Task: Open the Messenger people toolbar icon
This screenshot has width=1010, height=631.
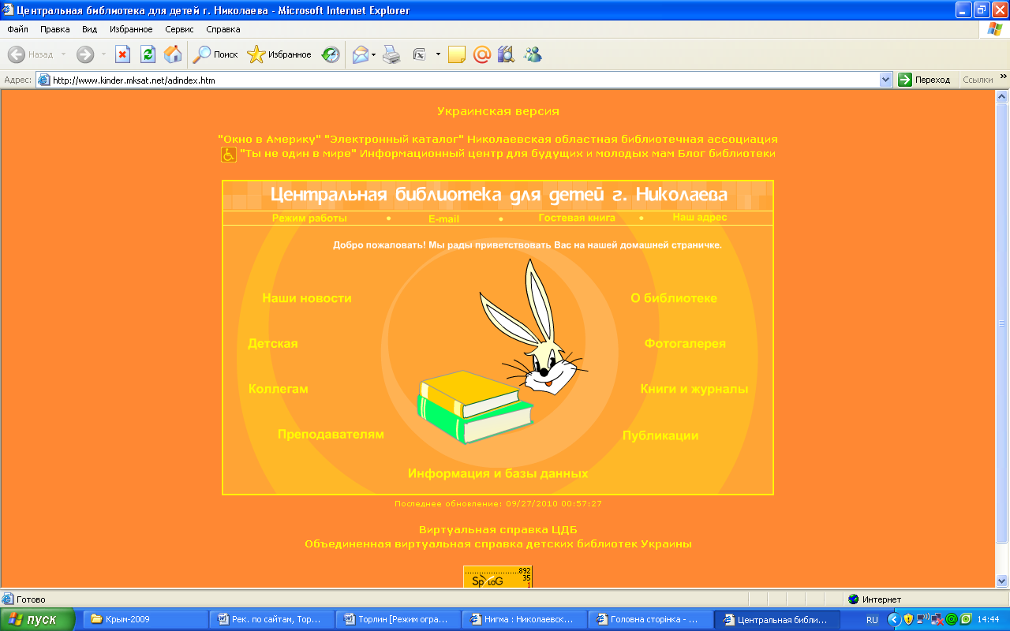Action: click(533, 54)
